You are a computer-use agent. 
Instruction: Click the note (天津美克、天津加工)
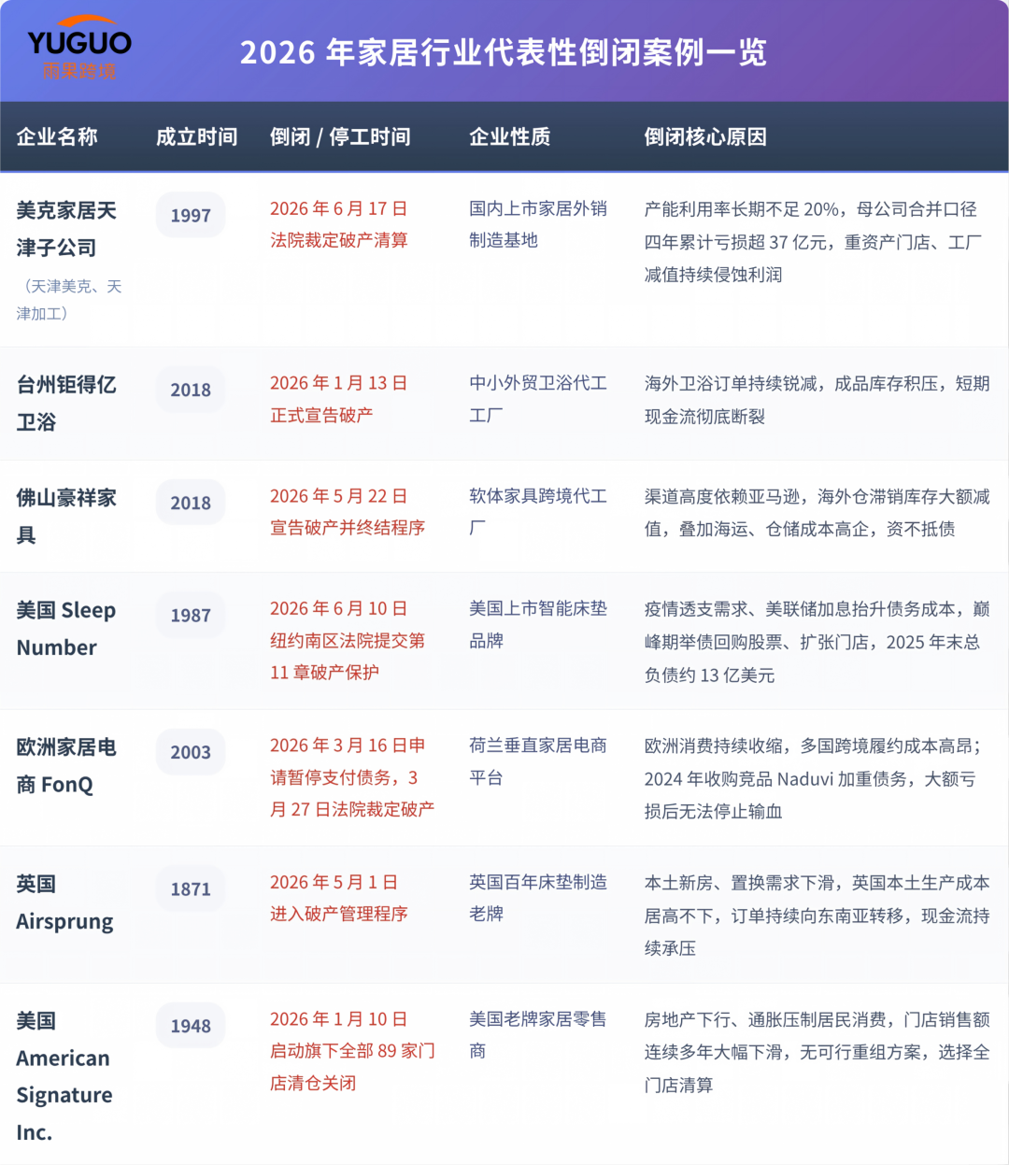tap(69, 300)
